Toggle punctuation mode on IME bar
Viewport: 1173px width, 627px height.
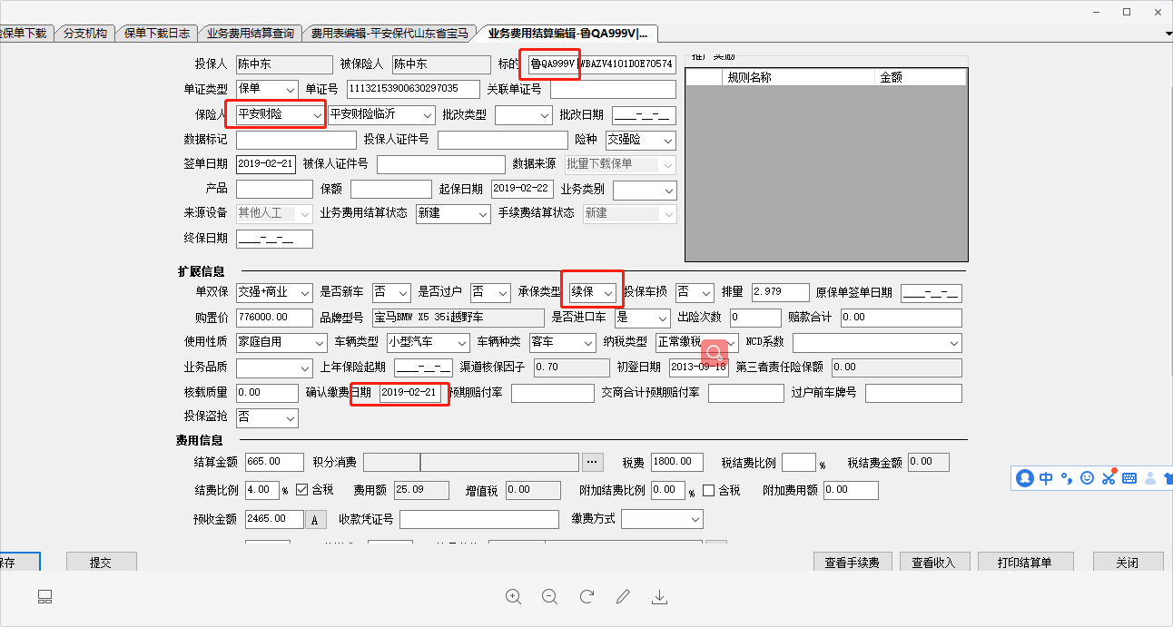tap(1067, 477)
